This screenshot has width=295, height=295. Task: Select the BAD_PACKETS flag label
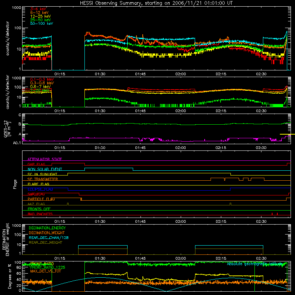[40, 214]
